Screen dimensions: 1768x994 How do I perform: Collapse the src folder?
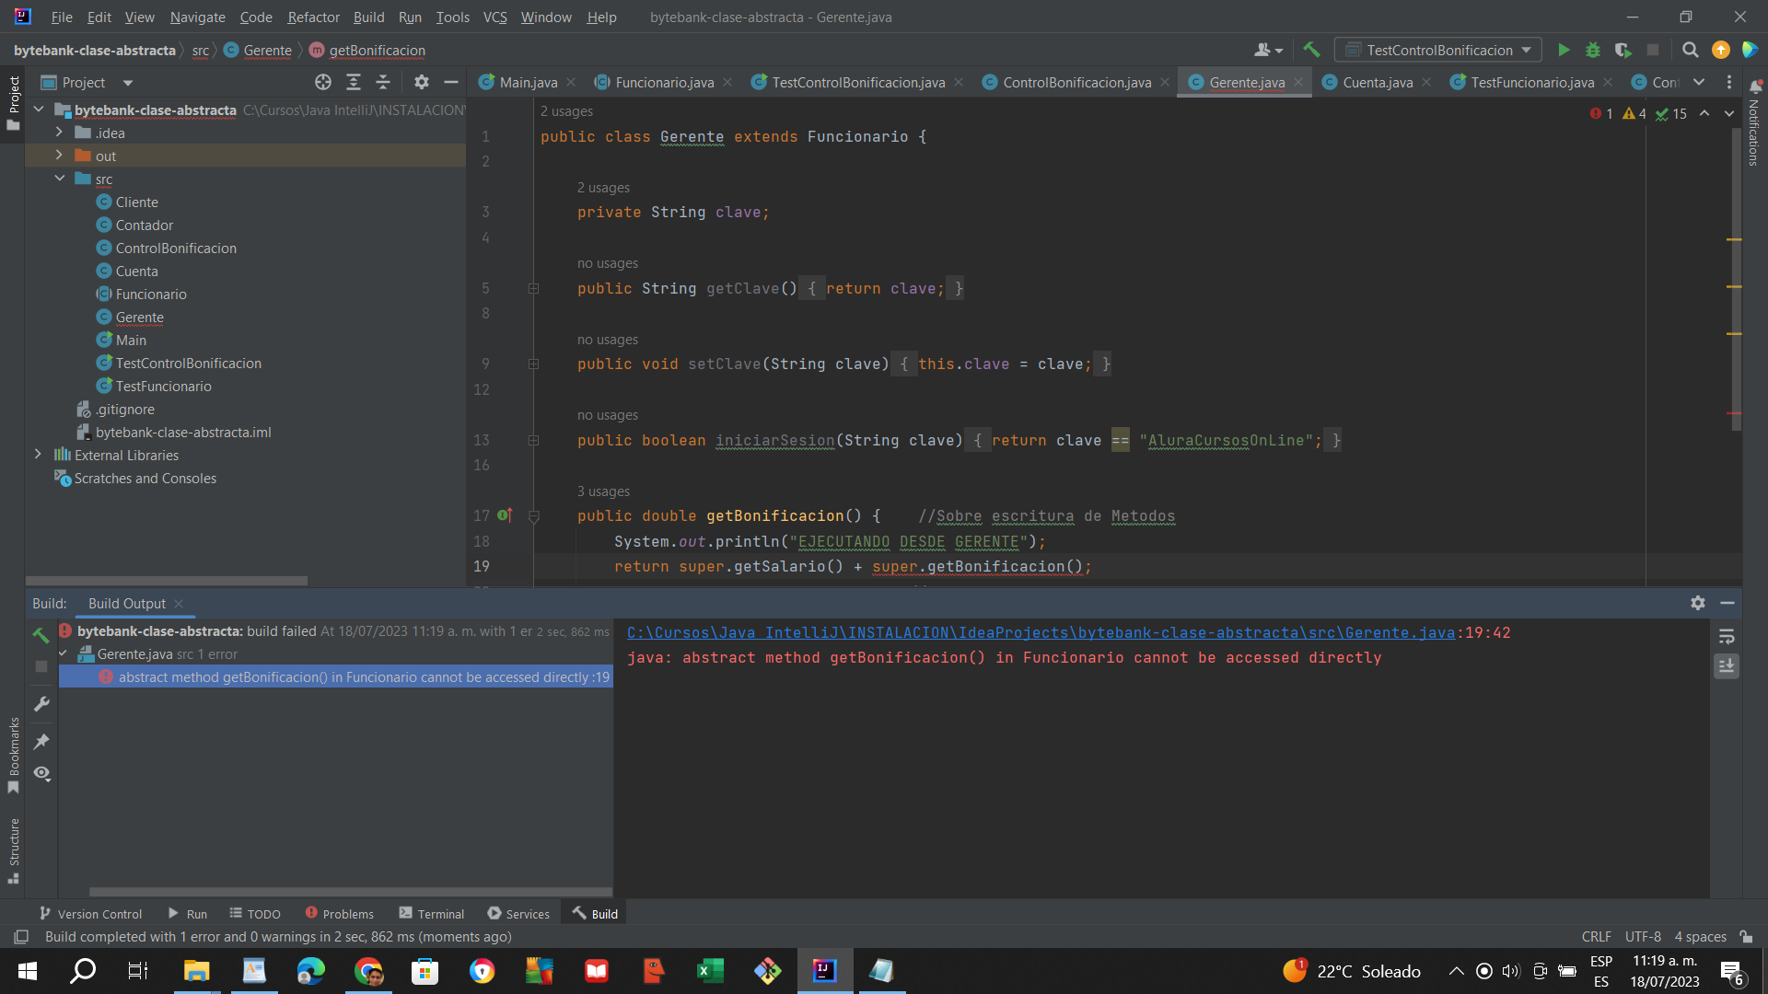click(59, 179)
